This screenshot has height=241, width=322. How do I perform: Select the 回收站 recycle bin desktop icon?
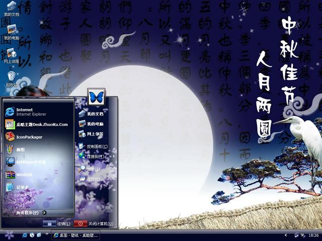pyautogui.click(x=12, y=79)
